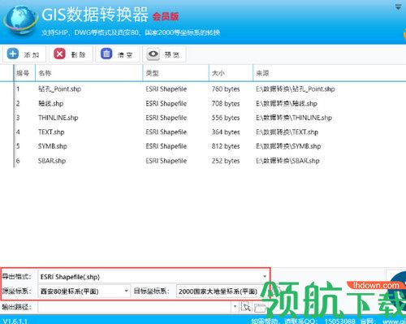This screenshot has height=324, width=406.
Task: Open the 导出格式 ESRI Shapefile(.shp) dropdown
Action: 153,277
